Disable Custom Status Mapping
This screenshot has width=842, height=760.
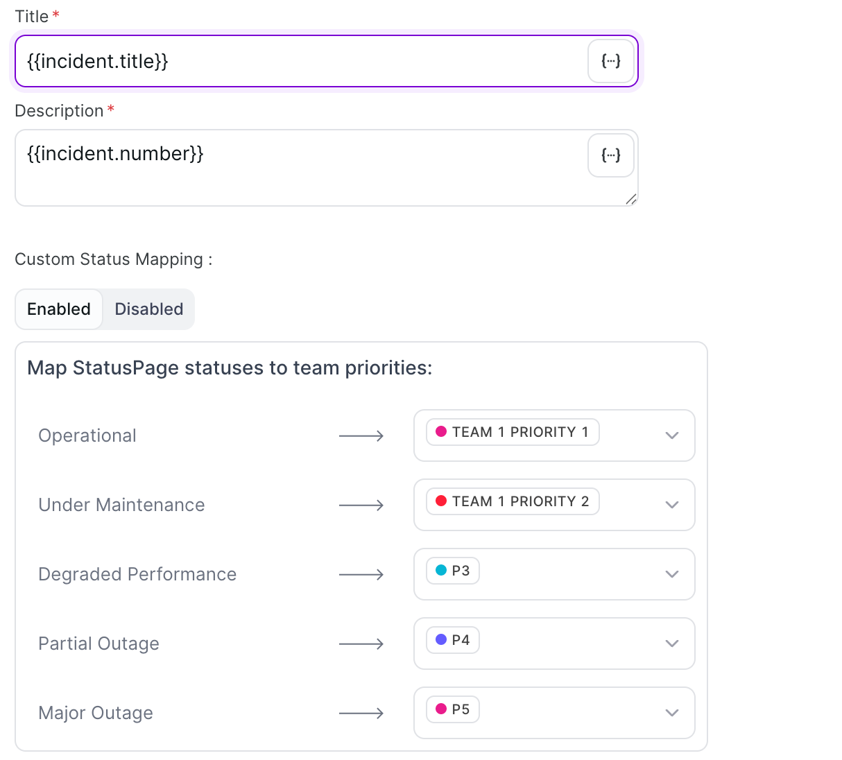(x=148, y=309)
